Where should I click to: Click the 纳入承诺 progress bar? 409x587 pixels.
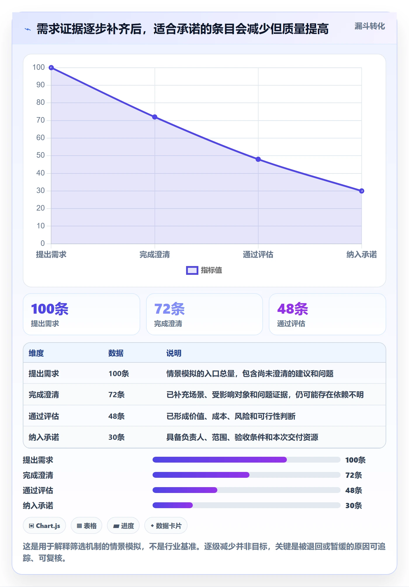click(247, 505)
